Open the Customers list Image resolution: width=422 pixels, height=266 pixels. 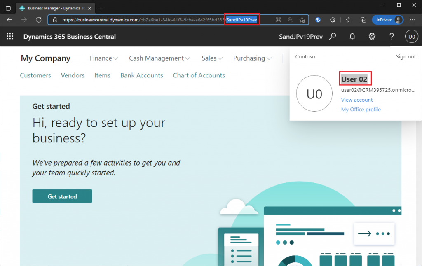[x=35, y=75]
